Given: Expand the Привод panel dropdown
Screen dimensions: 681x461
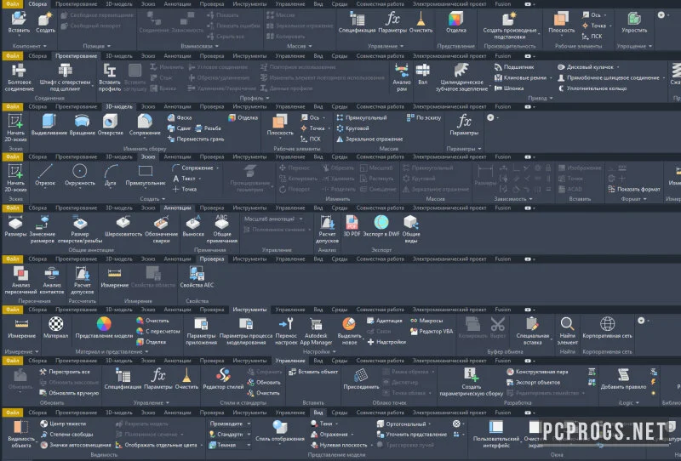Looking at the screenshot, I should tap(540, 98).
